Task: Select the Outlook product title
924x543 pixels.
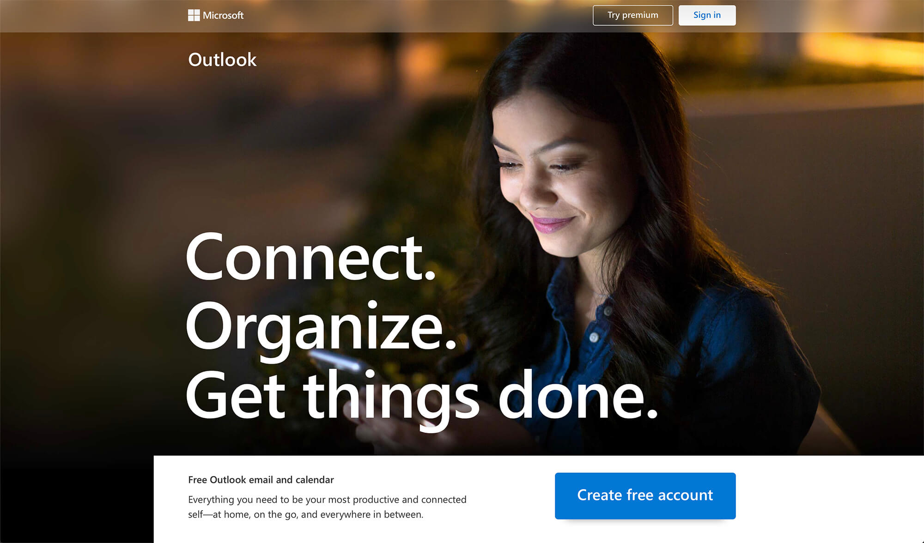Action: pyautogui.click(x=222, y=60)
